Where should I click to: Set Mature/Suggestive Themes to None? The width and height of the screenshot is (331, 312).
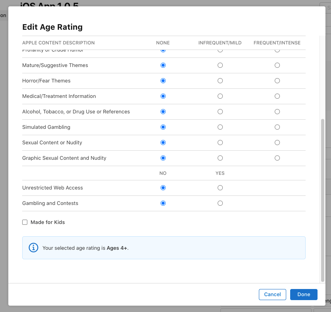coord(163,65)
